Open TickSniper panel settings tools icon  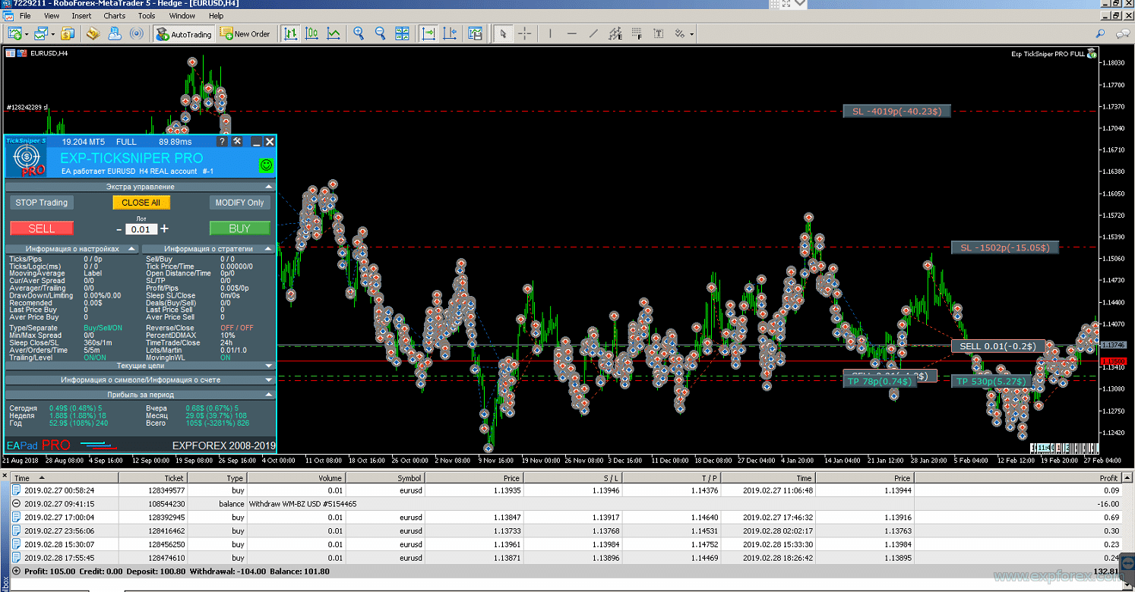pos(237,141)
